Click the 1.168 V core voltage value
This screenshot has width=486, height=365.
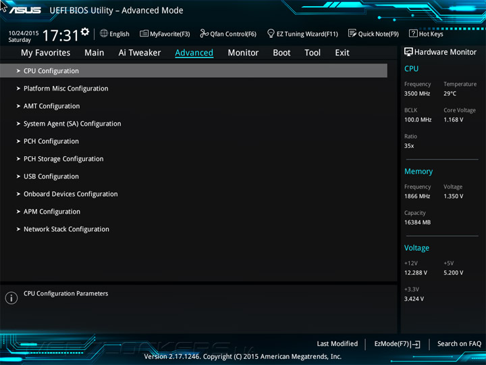(454, 120)
